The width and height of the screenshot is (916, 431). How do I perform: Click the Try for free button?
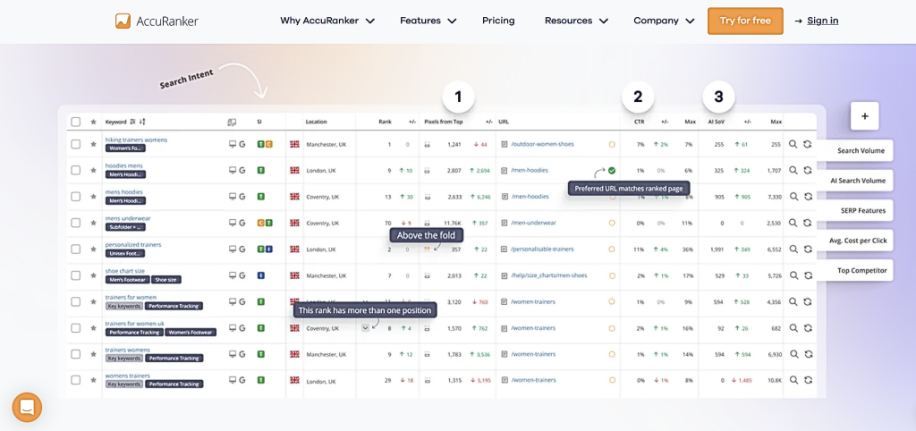pos(745,21)
